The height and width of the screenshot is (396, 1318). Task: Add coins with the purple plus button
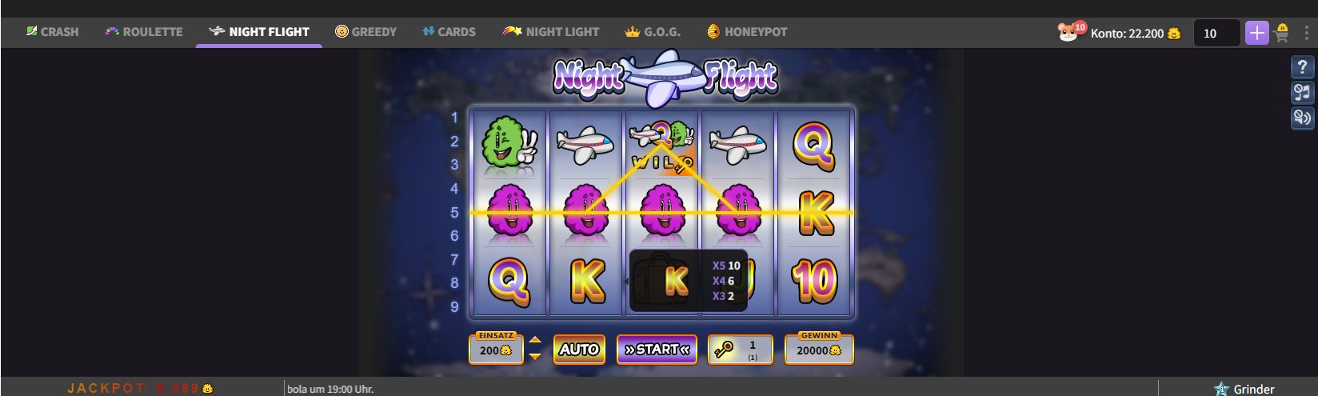point(1257,33)
